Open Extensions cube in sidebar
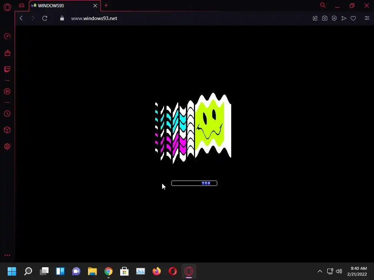Image resolution: width=374 pixels, height=280 pixels. pos(7,130)
